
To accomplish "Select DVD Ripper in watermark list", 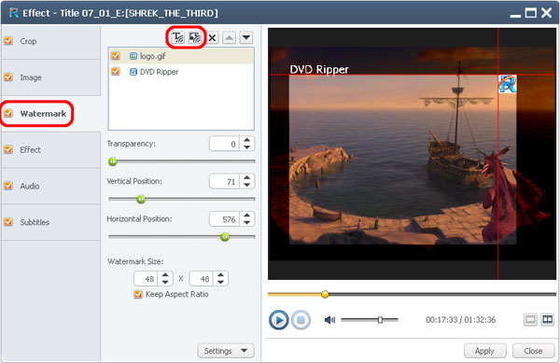I will 181,72.
